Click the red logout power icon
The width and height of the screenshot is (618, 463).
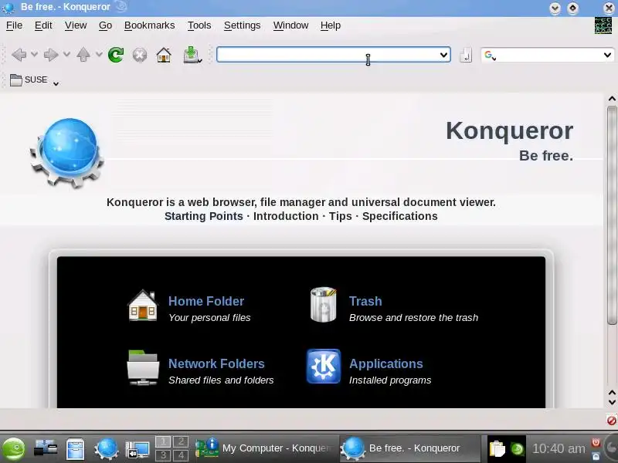click(x=596, y=442)
